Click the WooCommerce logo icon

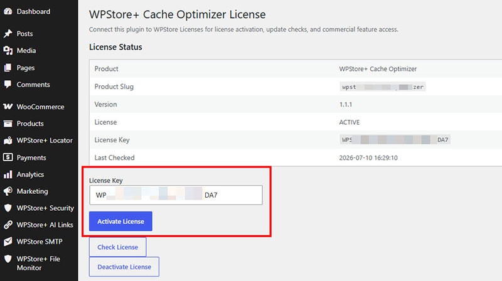pyautogui.click(x=8, y=107)
